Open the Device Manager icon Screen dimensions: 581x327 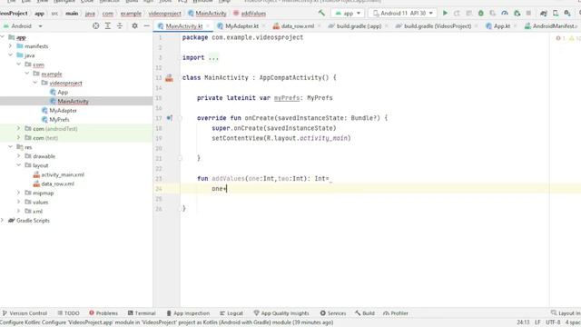pos(556,13)
